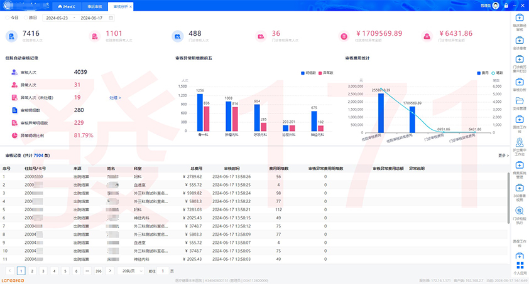Open the 门诊检验执行 magnifier icon

pyautogui.click(x=519, y=211)
